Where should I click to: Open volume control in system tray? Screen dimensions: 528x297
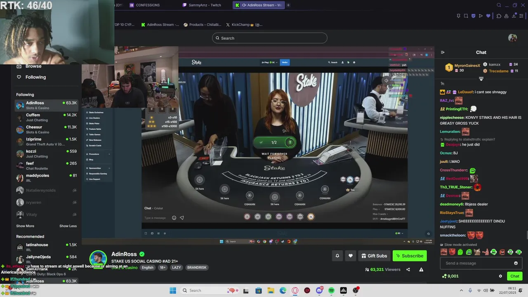pyautogui.click(x=486, y=290)
